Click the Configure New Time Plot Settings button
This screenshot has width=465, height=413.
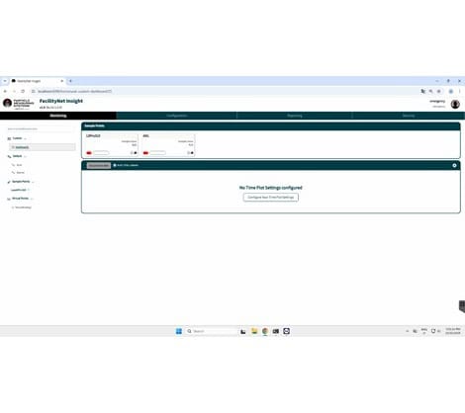tap(271, 198)
